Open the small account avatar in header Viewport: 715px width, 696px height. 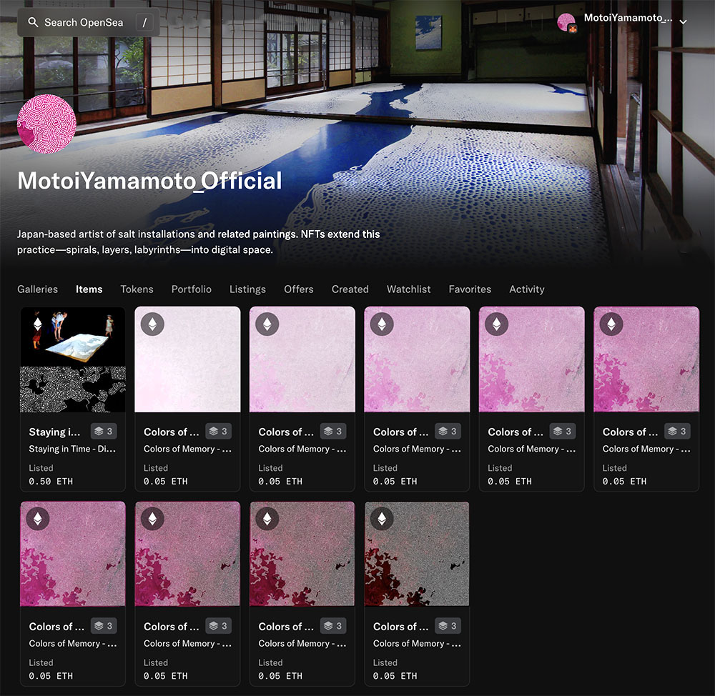coord(567,22)
